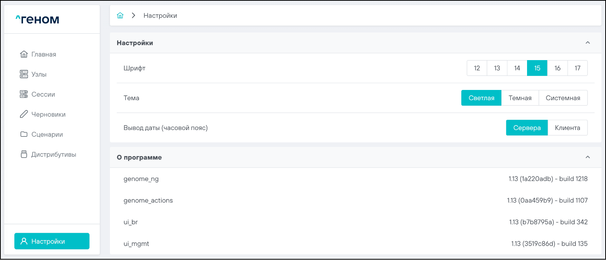This screenshot has width=606, height=260.
Task: Collapse the Настройки section chevron
Action: coord(587,43)
